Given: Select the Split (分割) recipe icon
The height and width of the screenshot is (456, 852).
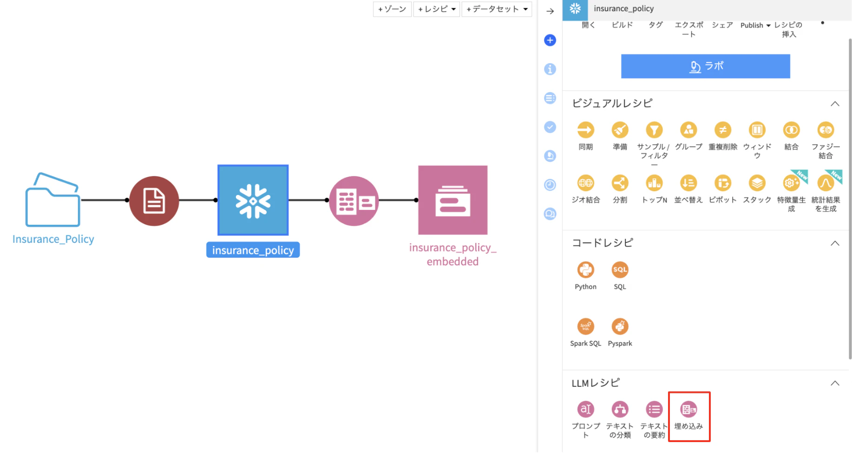Looking at the screenshot, I should coord(620,183).
